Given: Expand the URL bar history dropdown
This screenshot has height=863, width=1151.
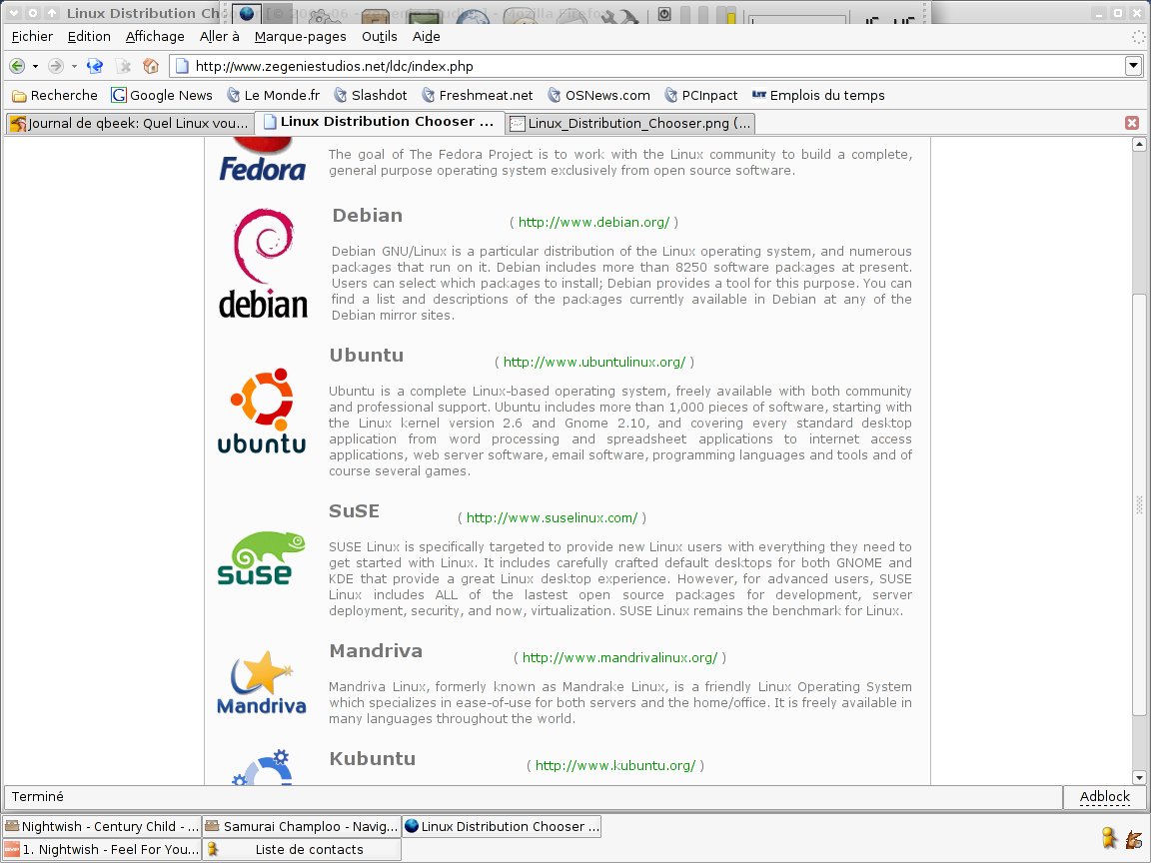Looking at the screenshot, I should click(x=1133, y=66).
